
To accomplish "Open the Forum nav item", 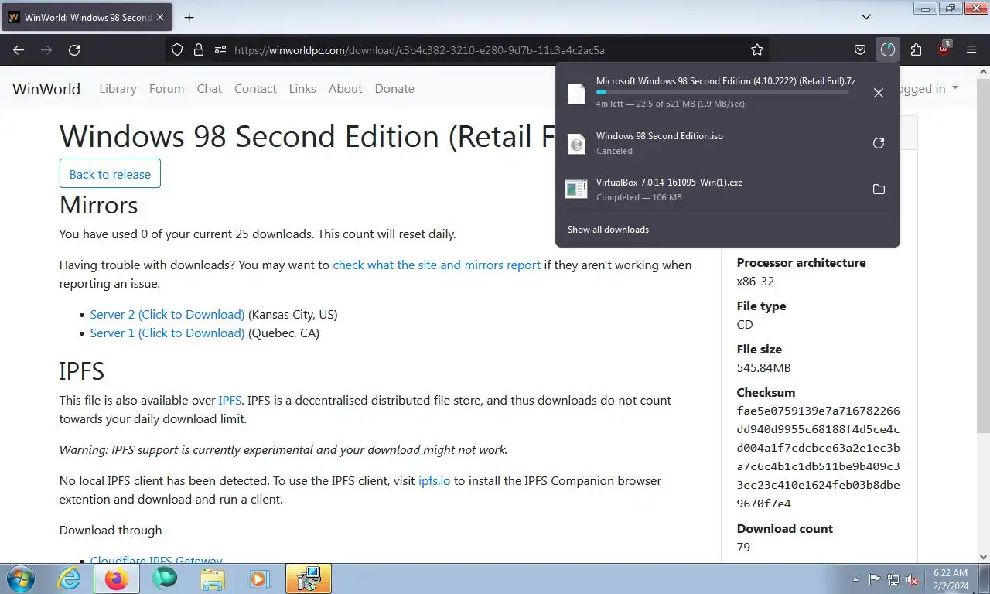I will point(166,88).
